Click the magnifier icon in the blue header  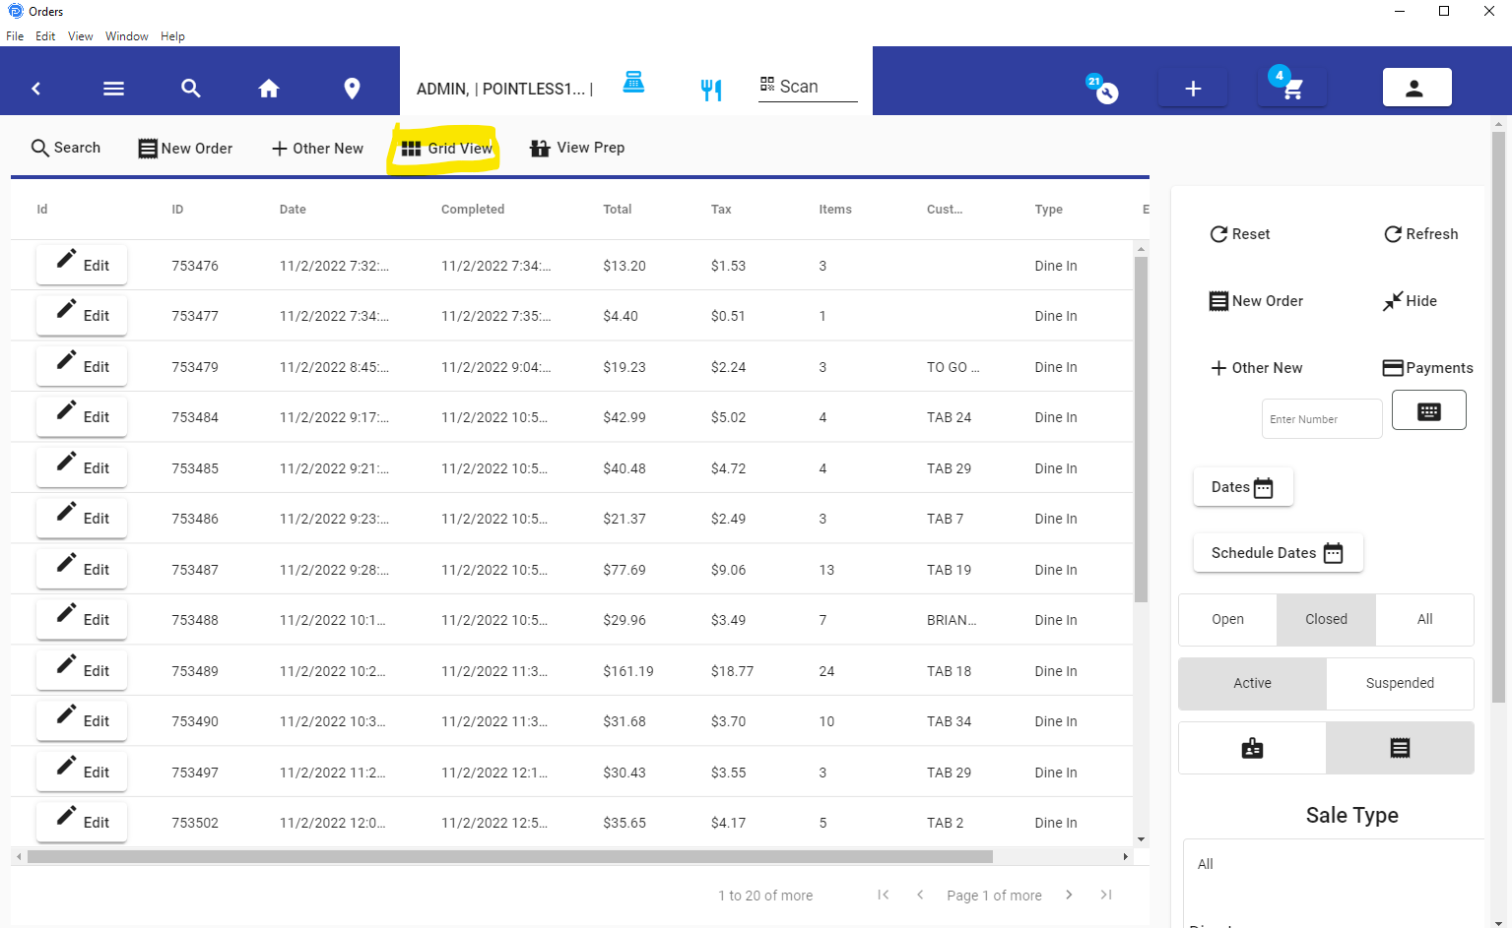[191, 89]
